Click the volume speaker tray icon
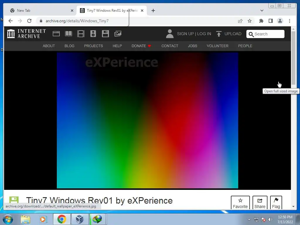This screenshot has height=225, width=300. point(270,219)
